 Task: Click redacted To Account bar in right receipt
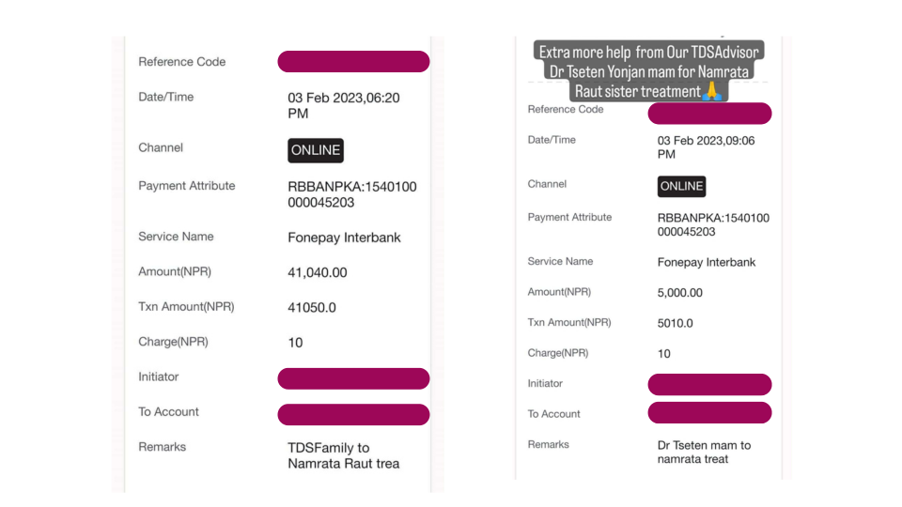(709, 413)
